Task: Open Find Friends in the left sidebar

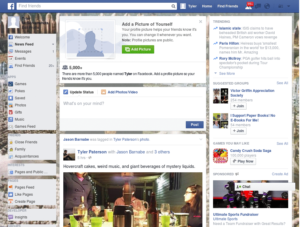Action: coord(32,66)
